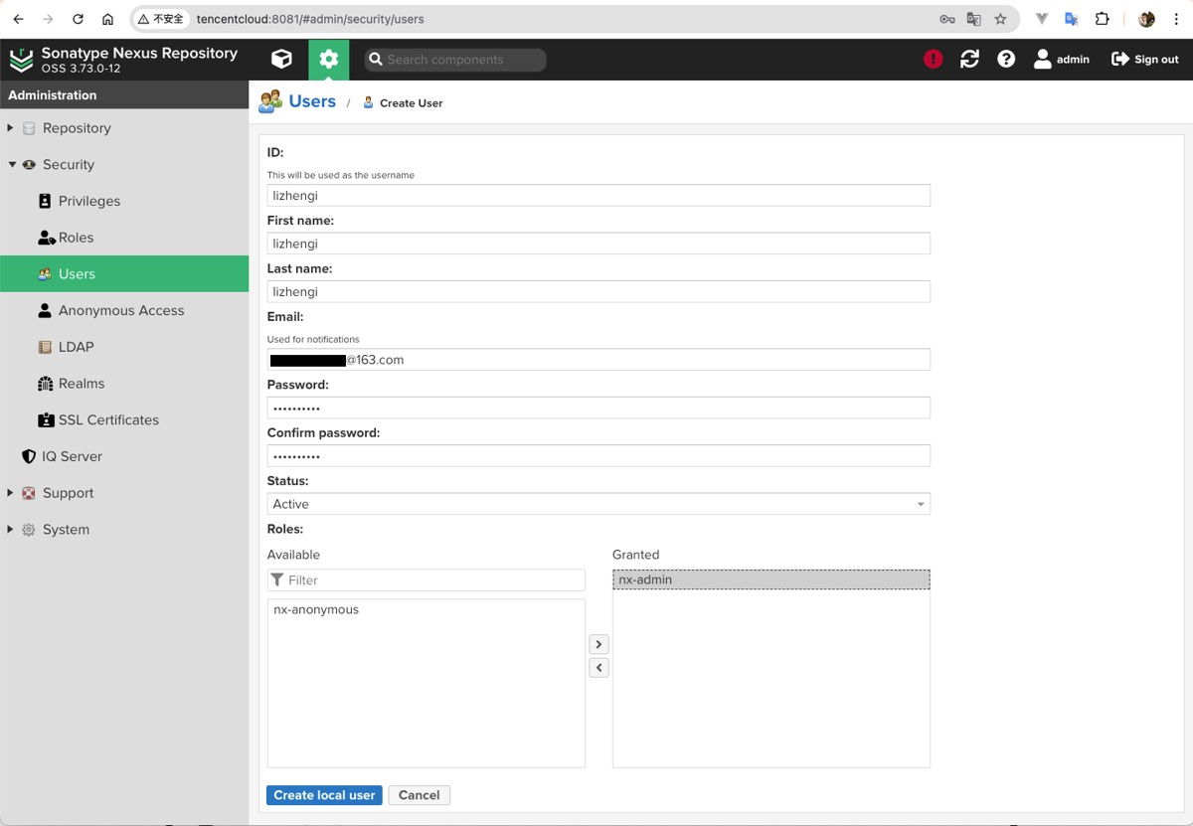Click the browser forward arrow
Viewport: 1193px width, 826px height.
[48, 19]
